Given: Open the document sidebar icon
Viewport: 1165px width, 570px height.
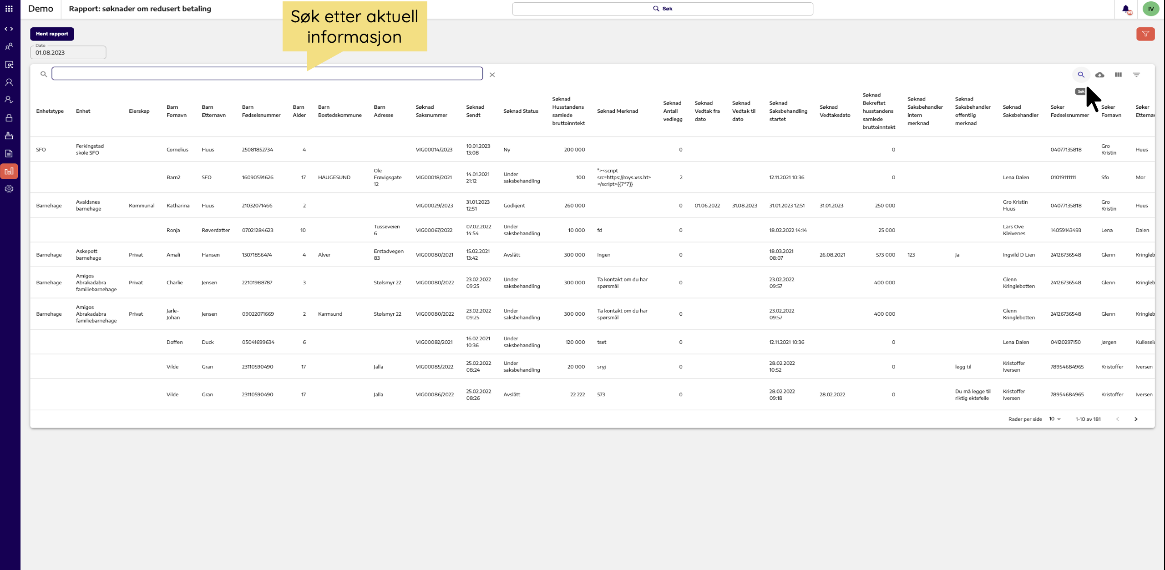Looking at the screenshot, I should 9,153.
